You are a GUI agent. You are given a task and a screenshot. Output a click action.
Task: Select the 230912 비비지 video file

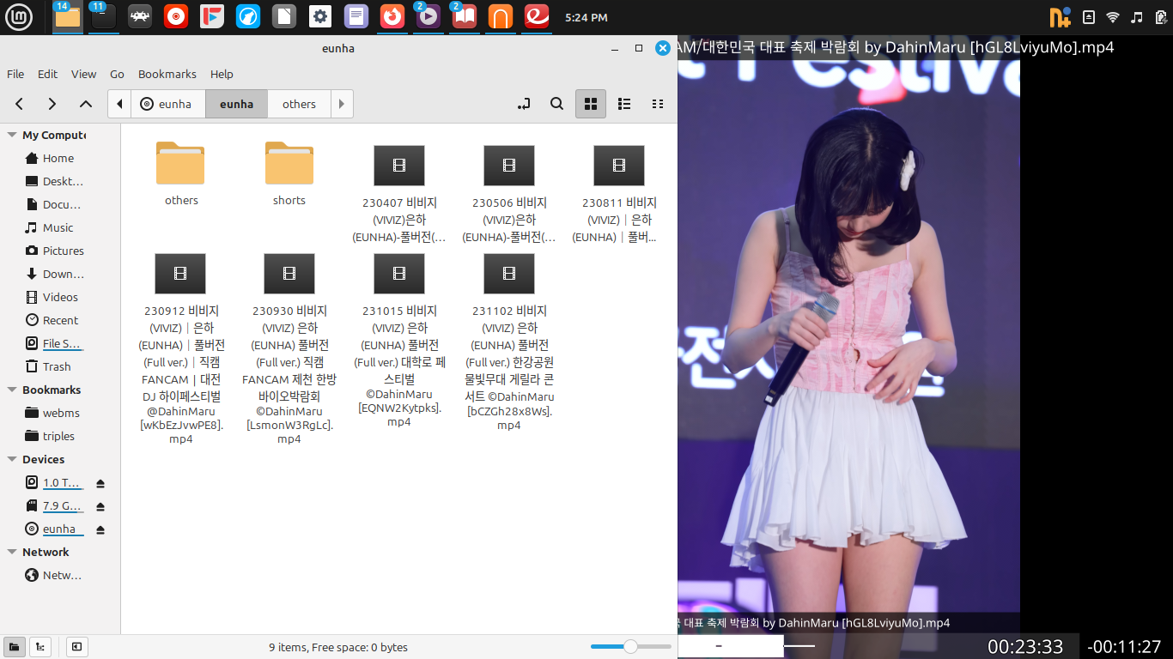pyautogui.click(x=180, y=349)
